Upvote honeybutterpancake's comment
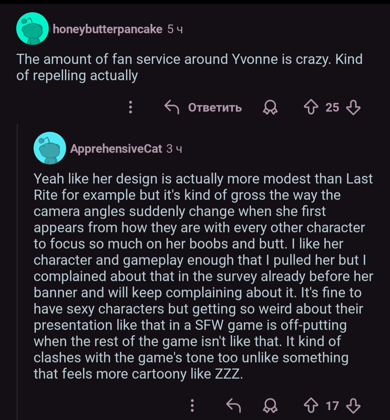 (x=311, y=107)
